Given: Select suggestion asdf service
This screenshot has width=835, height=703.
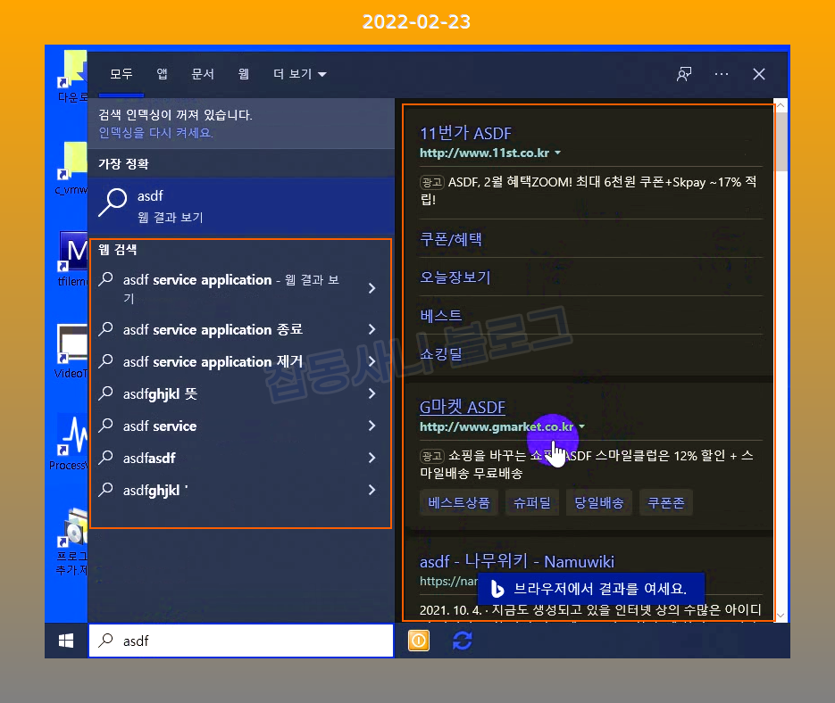Looking at the screenshot, I should (160, 426).
